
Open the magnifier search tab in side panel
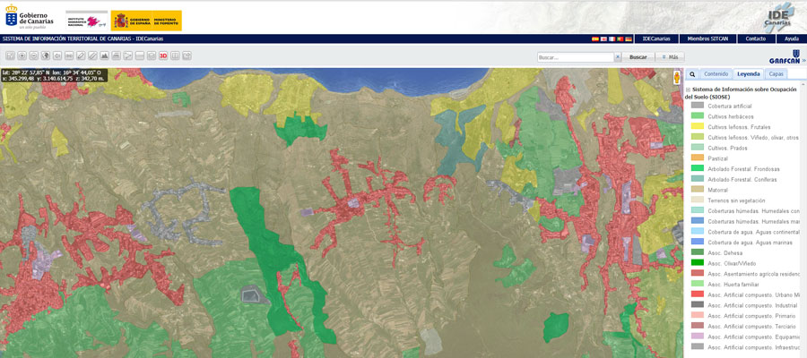[692, 74]
